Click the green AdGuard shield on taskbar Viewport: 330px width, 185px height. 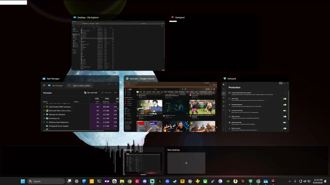tap(250, 181)
